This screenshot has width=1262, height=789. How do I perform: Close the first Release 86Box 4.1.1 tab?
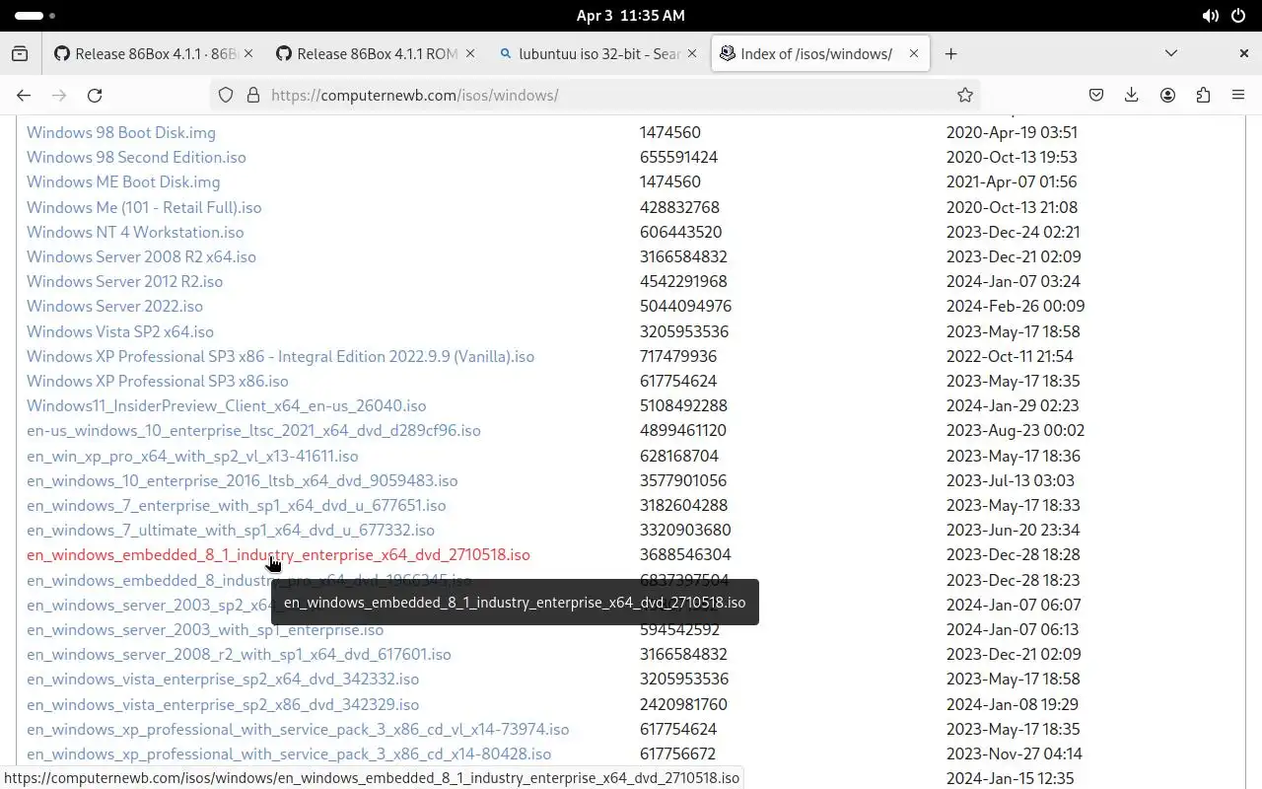pyautogui.click(x=248, y=54)
